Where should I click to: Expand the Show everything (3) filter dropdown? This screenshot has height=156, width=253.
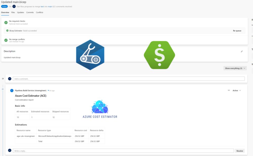tap(235, 68)
